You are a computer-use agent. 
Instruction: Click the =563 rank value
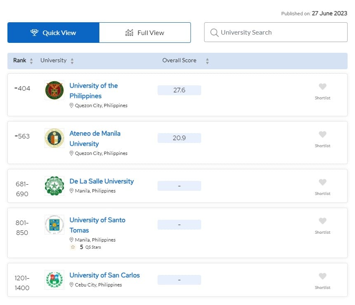click(22, 136)
